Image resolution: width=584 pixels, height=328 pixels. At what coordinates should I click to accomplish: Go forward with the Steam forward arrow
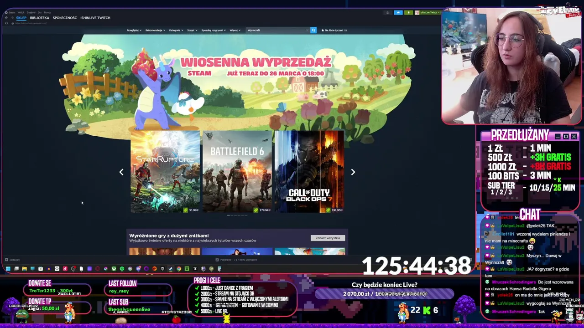(12, 18)
